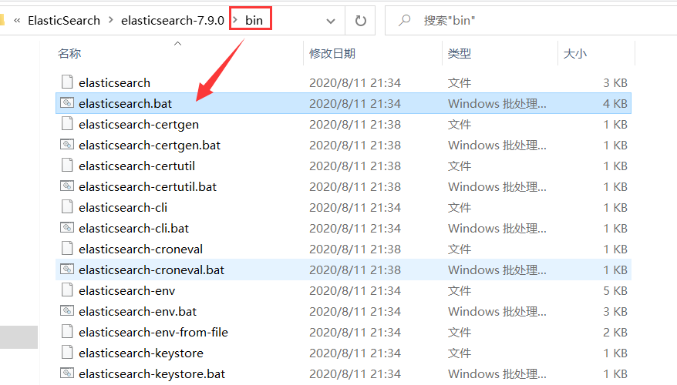The width and height of the screenshot is (677, 385).
Task: Select the elasticsearch.bat file name
Action: 125,103
